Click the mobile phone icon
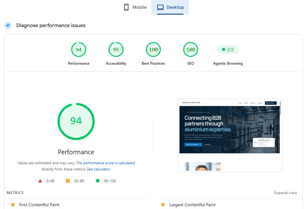Image resolution: width=307 pixels, height=209 pixels. click(126, 7)
